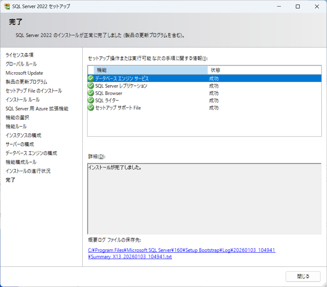Click the green check icon for SQL ライター
Screen dimensions: 327x287
pyautogui.click(x=91, y=101)
